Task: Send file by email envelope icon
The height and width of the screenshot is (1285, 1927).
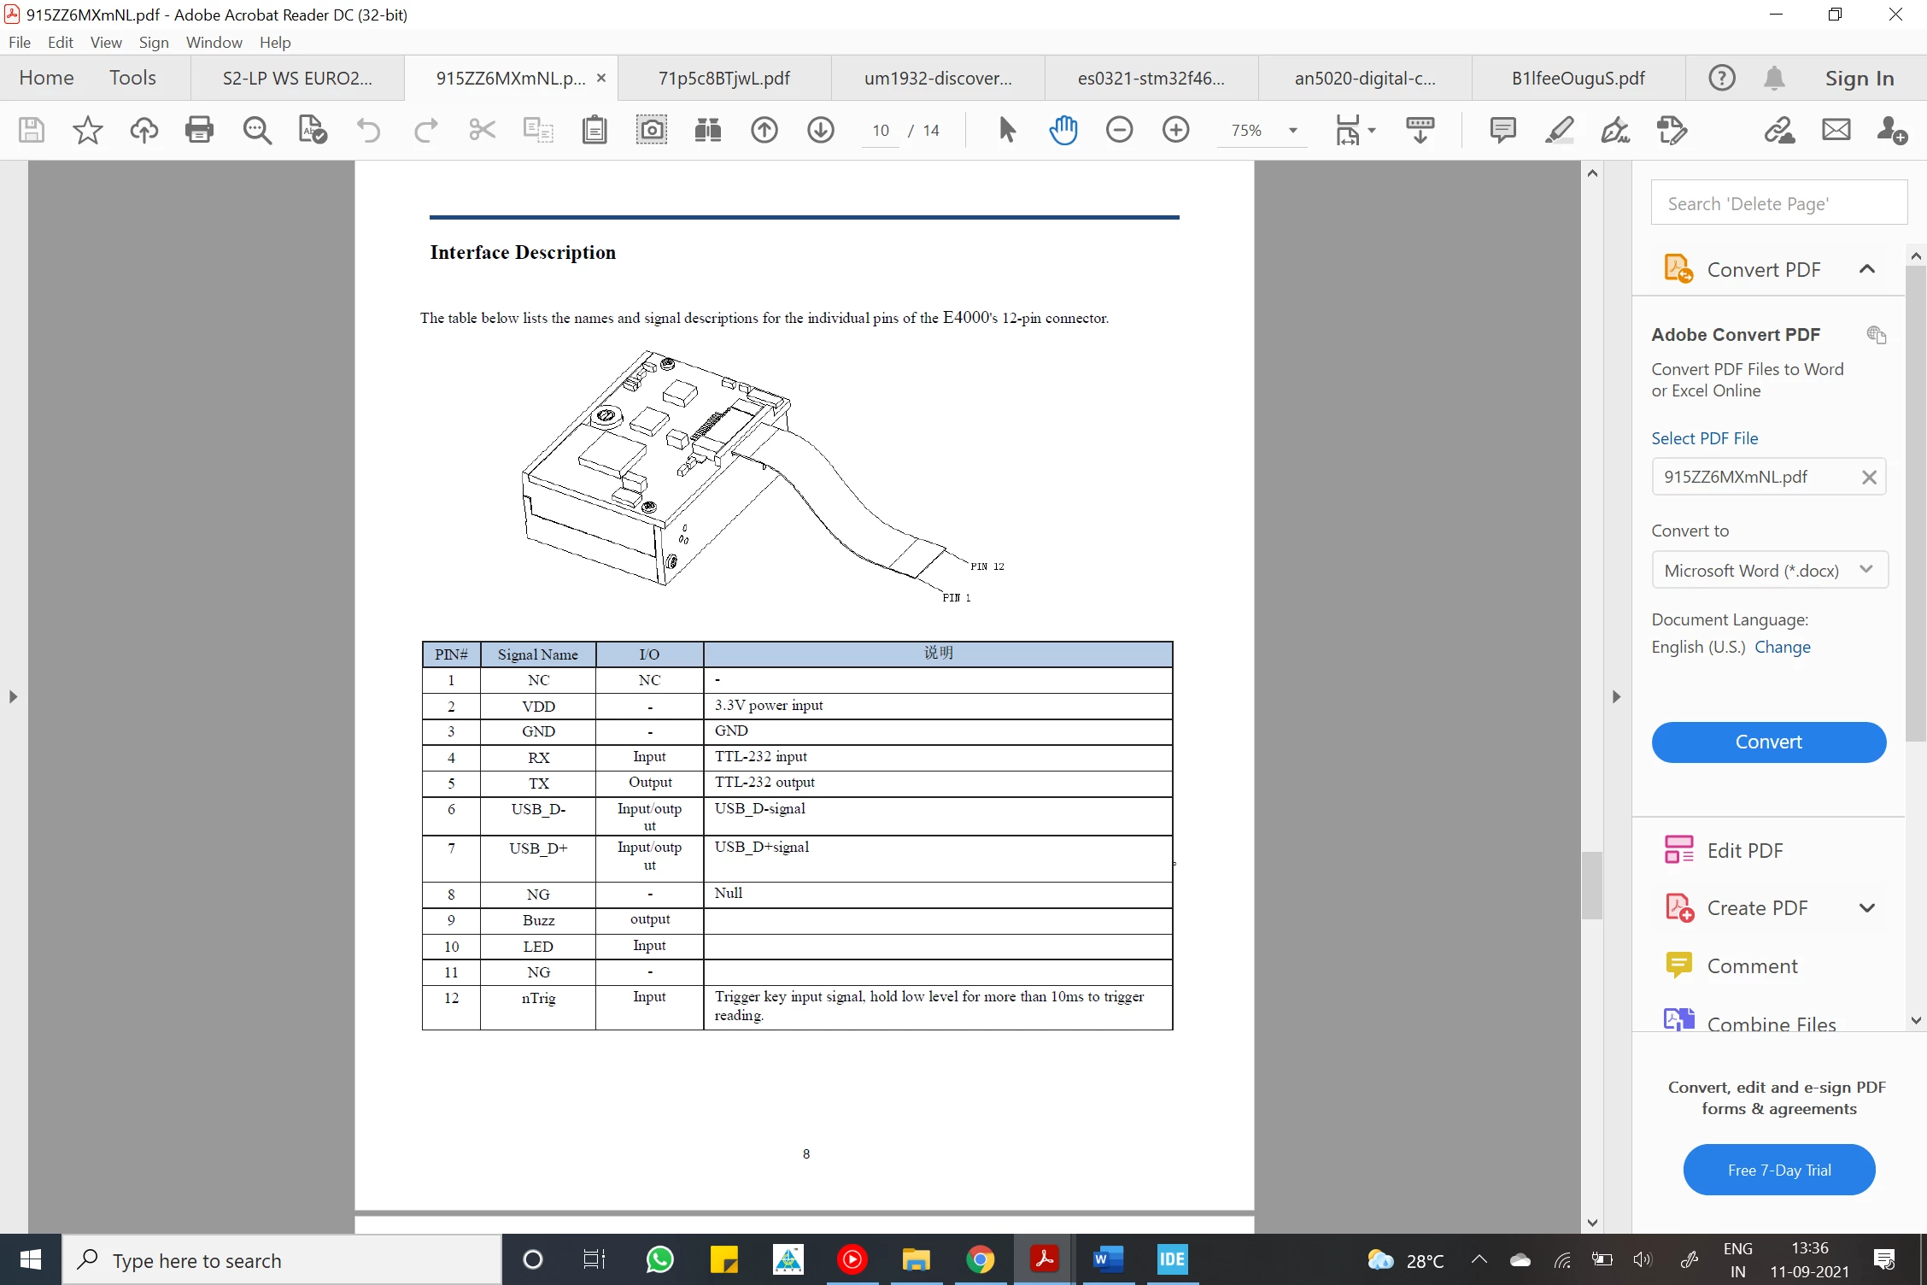Action: pos(1836,130)
